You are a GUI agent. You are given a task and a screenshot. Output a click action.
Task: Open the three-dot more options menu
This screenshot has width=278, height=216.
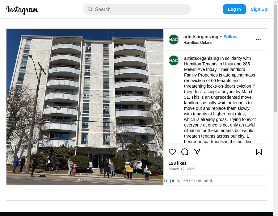pyautogui.click(x=258, y=39)
